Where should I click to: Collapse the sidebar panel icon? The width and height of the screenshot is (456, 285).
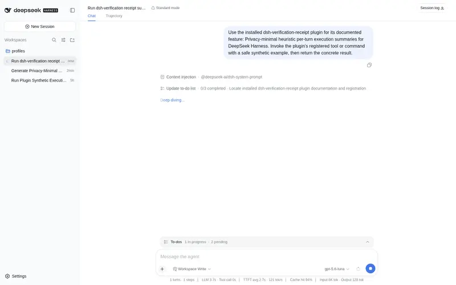coord(72,10)
